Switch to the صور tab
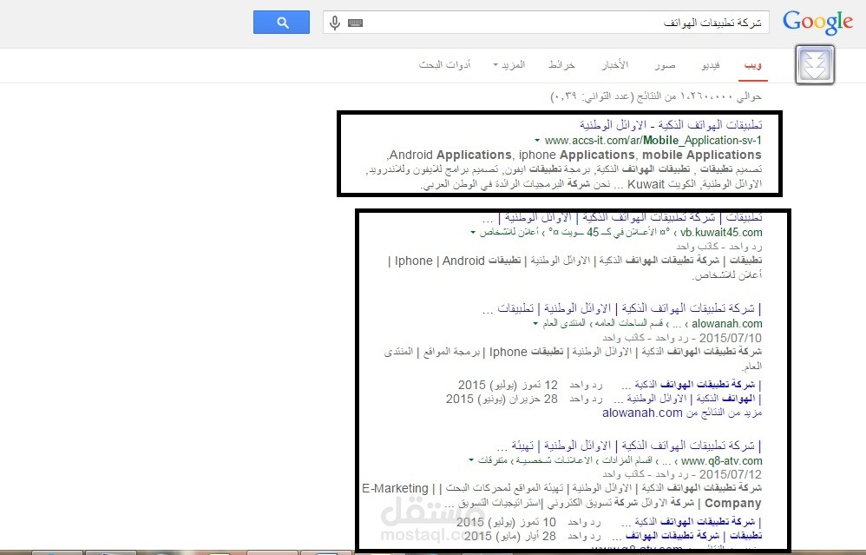The image size is (866, 555). pyautogui.click(x=665, y=65)
